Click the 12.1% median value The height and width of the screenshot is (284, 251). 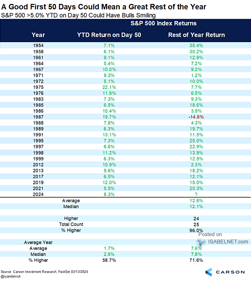coord(196,207)
